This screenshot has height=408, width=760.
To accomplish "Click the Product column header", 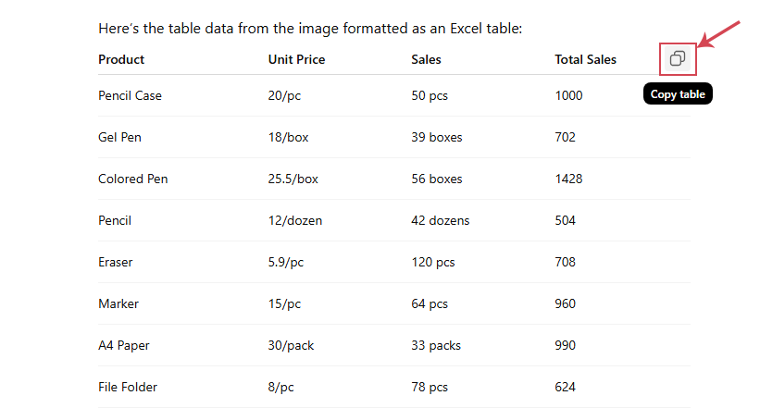I will tap(121, 59).
